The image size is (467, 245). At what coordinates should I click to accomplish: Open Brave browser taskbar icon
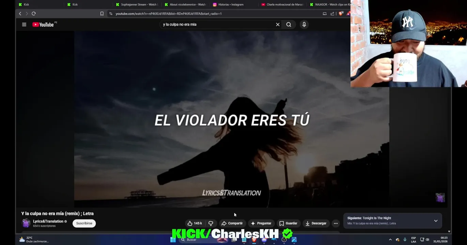pyautogui.click(x=254, y=240)
